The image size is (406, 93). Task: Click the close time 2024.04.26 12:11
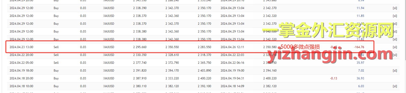pos(232,47)
